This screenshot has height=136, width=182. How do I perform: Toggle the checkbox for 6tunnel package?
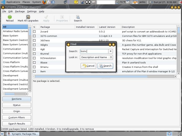coord(34,54)
